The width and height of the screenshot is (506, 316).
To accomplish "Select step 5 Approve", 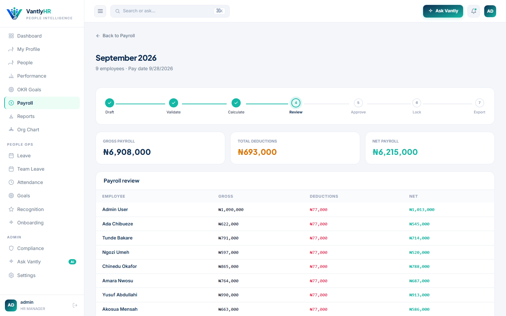I will pos(358,103).
